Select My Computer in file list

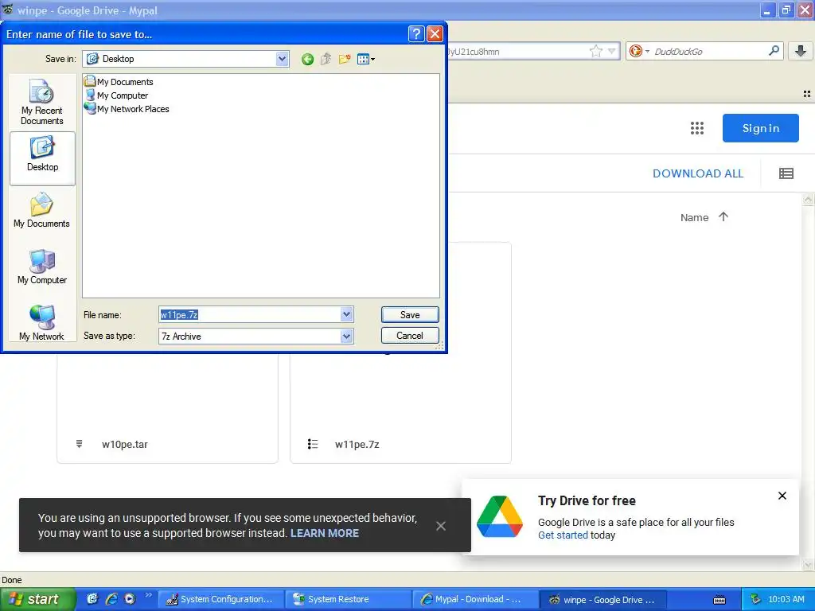pyautogui.click(x=116, y=95)
